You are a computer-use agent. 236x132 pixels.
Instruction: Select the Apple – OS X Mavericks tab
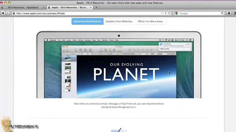tap(70, 7)
